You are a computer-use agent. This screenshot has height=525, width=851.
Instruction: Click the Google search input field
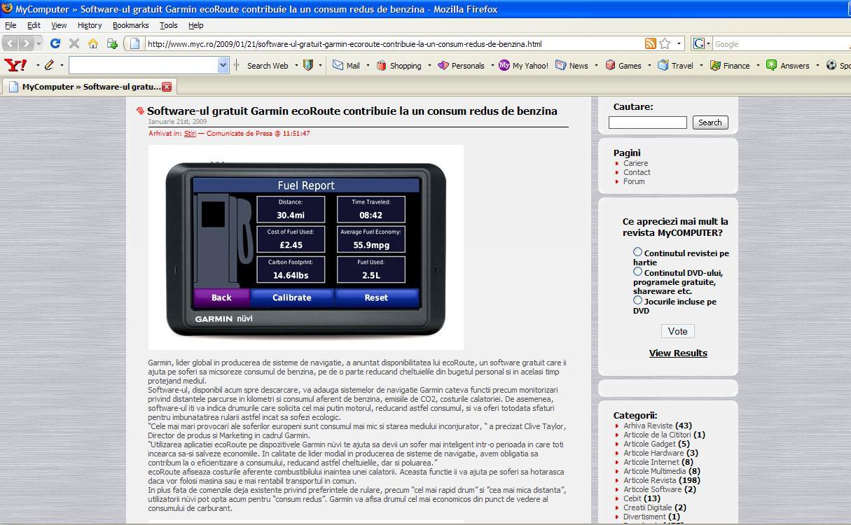781,43
